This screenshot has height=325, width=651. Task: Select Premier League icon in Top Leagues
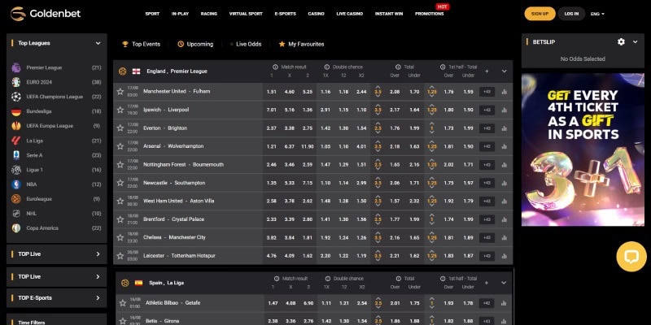(x=16, y=67)
